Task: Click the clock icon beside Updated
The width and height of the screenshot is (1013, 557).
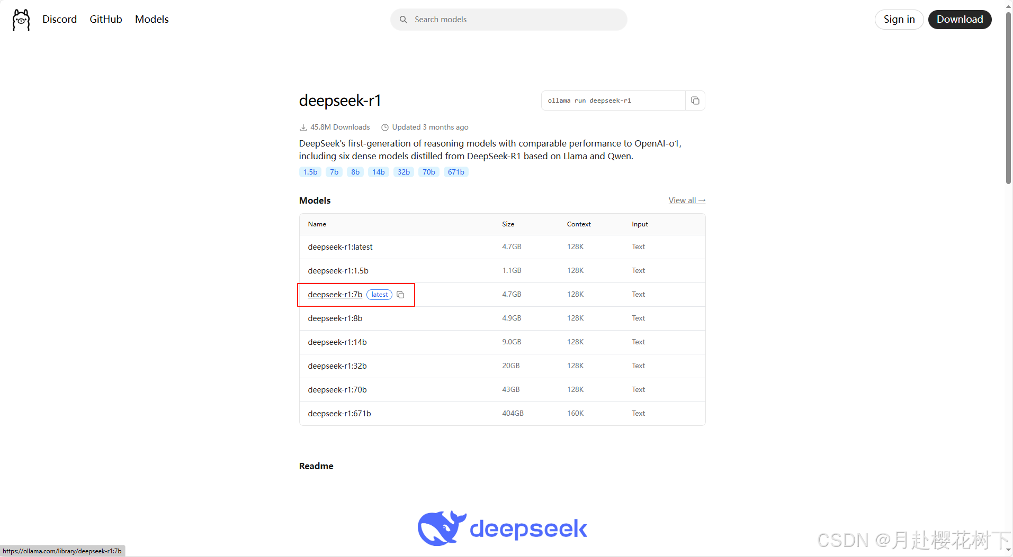Action: (385, 127)
